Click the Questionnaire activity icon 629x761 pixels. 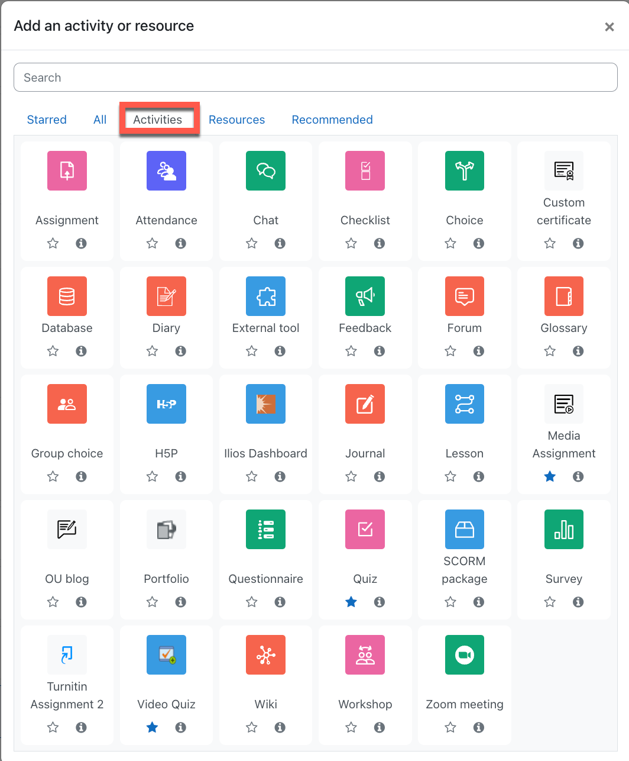(265, 529)
